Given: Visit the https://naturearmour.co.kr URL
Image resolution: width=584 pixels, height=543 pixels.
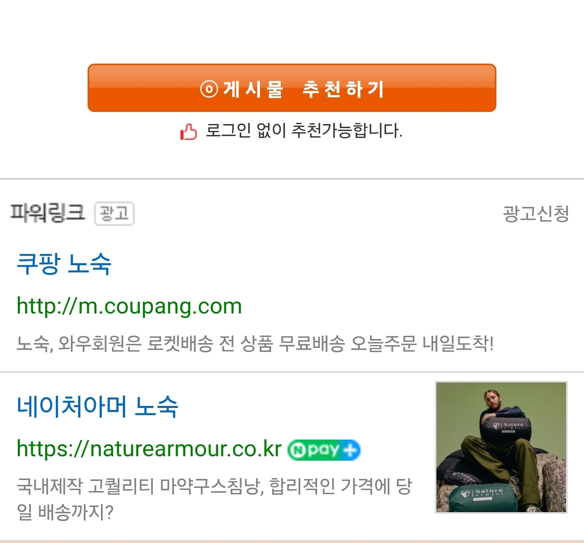Looking at the screenshot, I should click(149, 449).
